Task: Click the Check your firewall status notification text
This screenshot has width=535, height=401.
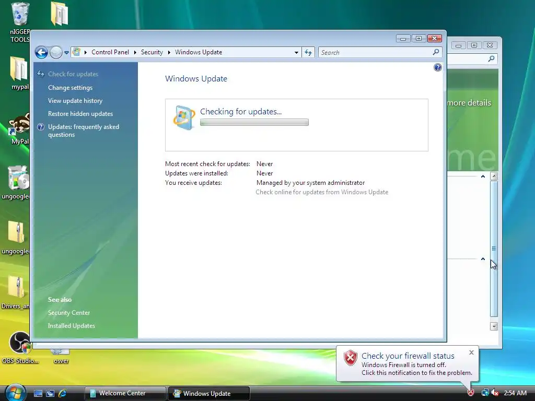Action: 408,356
